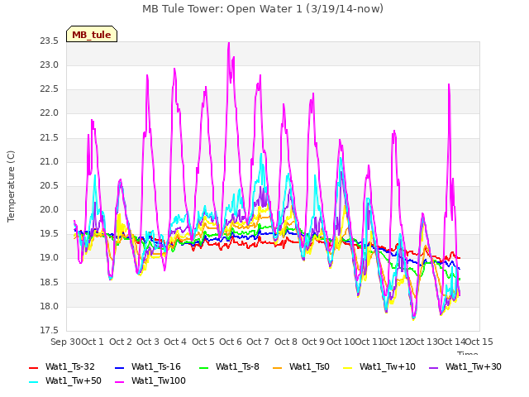Click the blue Wat1_Ts-16 legend swatch
529x397 pixels.
click(x=119, y=367)
